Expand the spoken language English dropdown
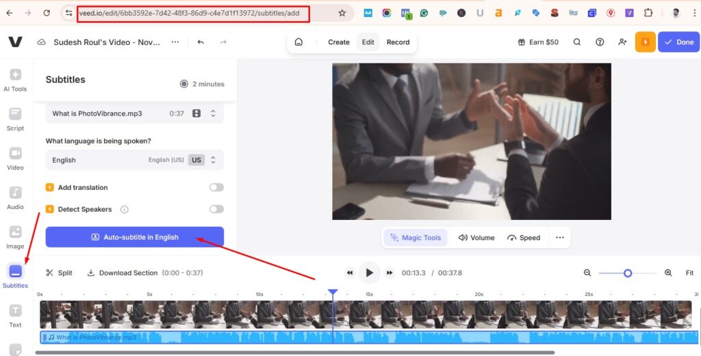 134,160
